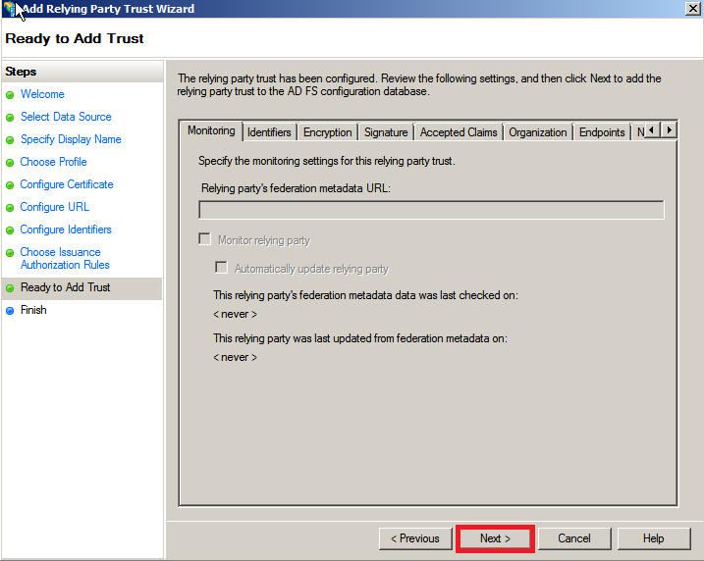Cancel the wizard
This screenshot has height=561, width=704.
tap(574, 538)
